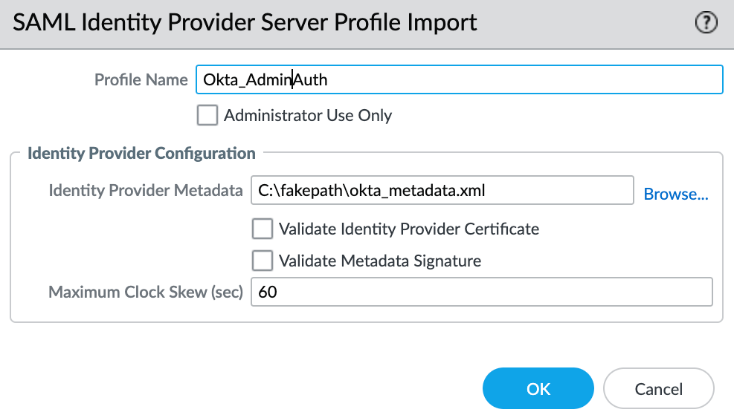Viewport: 734px width, 415px height.
Task: Click the Validate Metadata Signature label text
Action: tap(379, 261)
